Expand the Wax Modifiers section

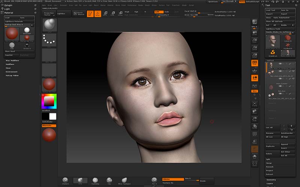(x=12, y=61)
